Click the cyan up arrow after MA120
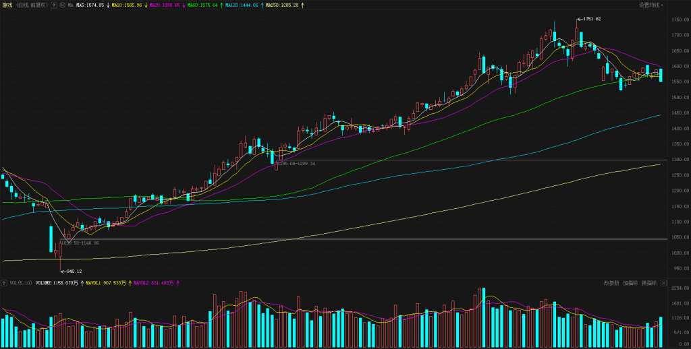Screen dimensions: 691x349 [262, 5]
